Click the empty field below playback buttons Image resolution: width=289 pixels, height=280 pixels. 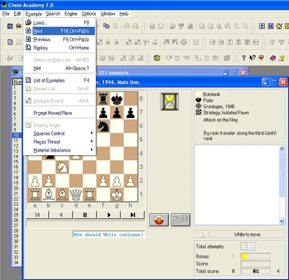point(85,224)
